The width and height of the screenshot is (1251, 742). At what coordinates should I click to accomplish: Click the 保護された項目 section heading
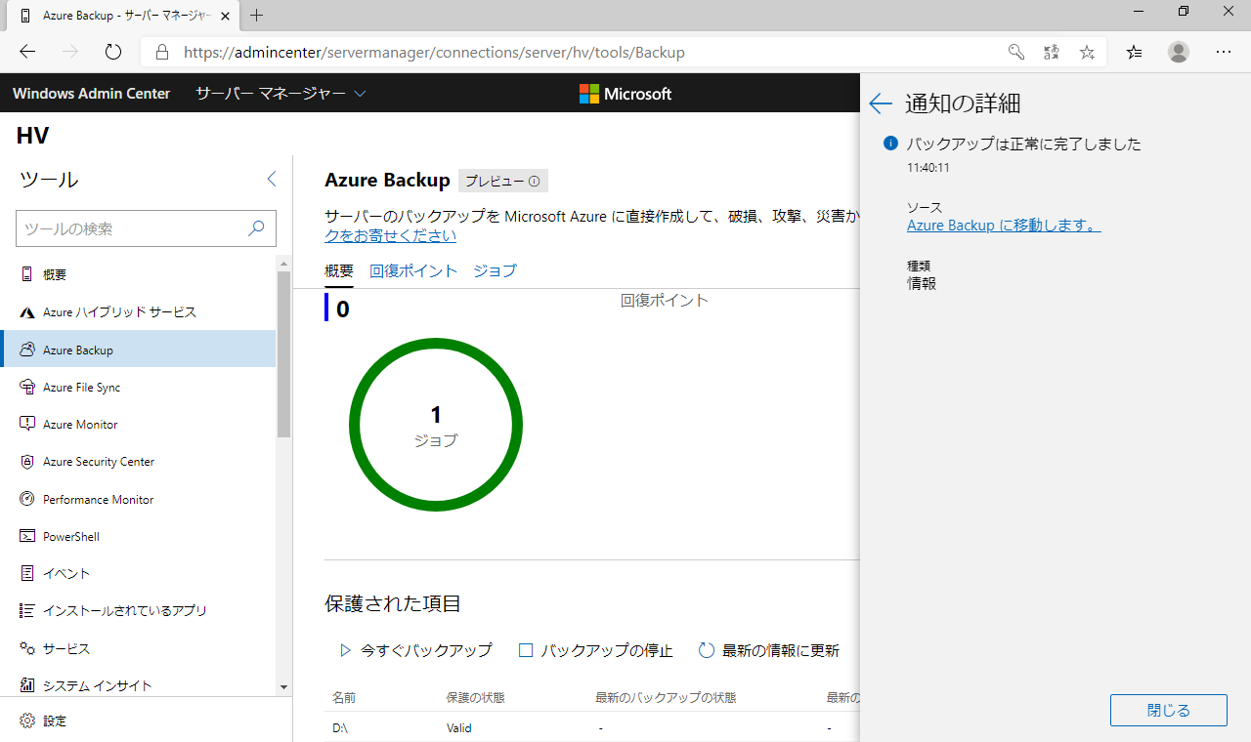click(393, 603)
